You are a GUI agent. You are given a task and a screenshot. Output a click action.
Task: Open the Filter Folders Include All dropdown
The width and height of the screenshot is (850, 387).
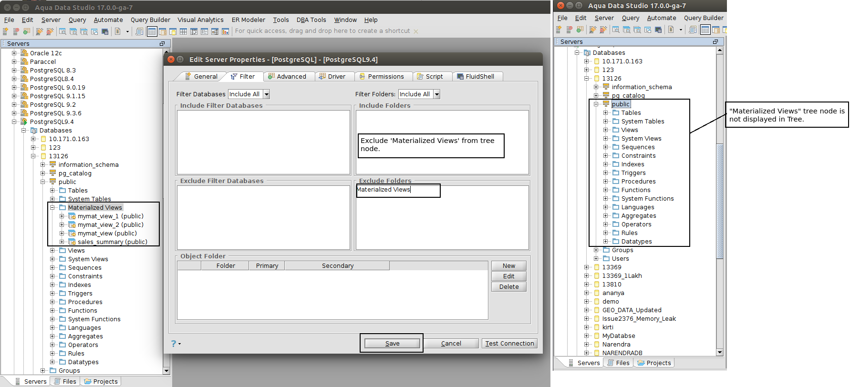coord(436,94)
